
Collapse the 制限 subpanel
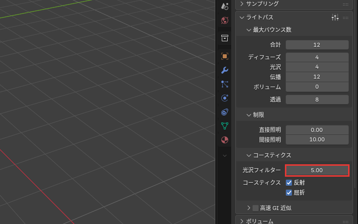(249, 115)
